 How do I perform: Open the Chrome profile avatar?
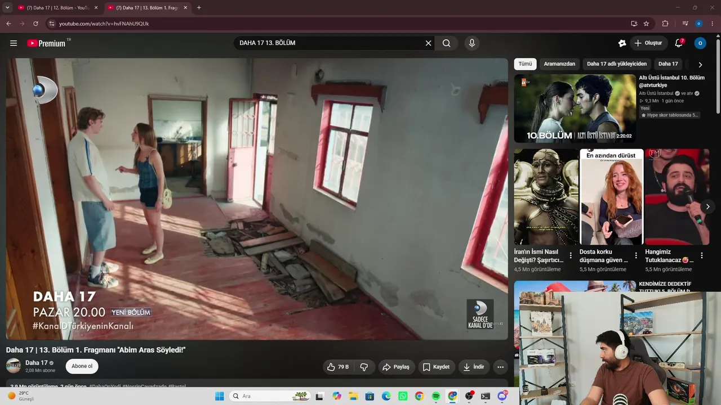pyautogui.click(x=699, y=24)
